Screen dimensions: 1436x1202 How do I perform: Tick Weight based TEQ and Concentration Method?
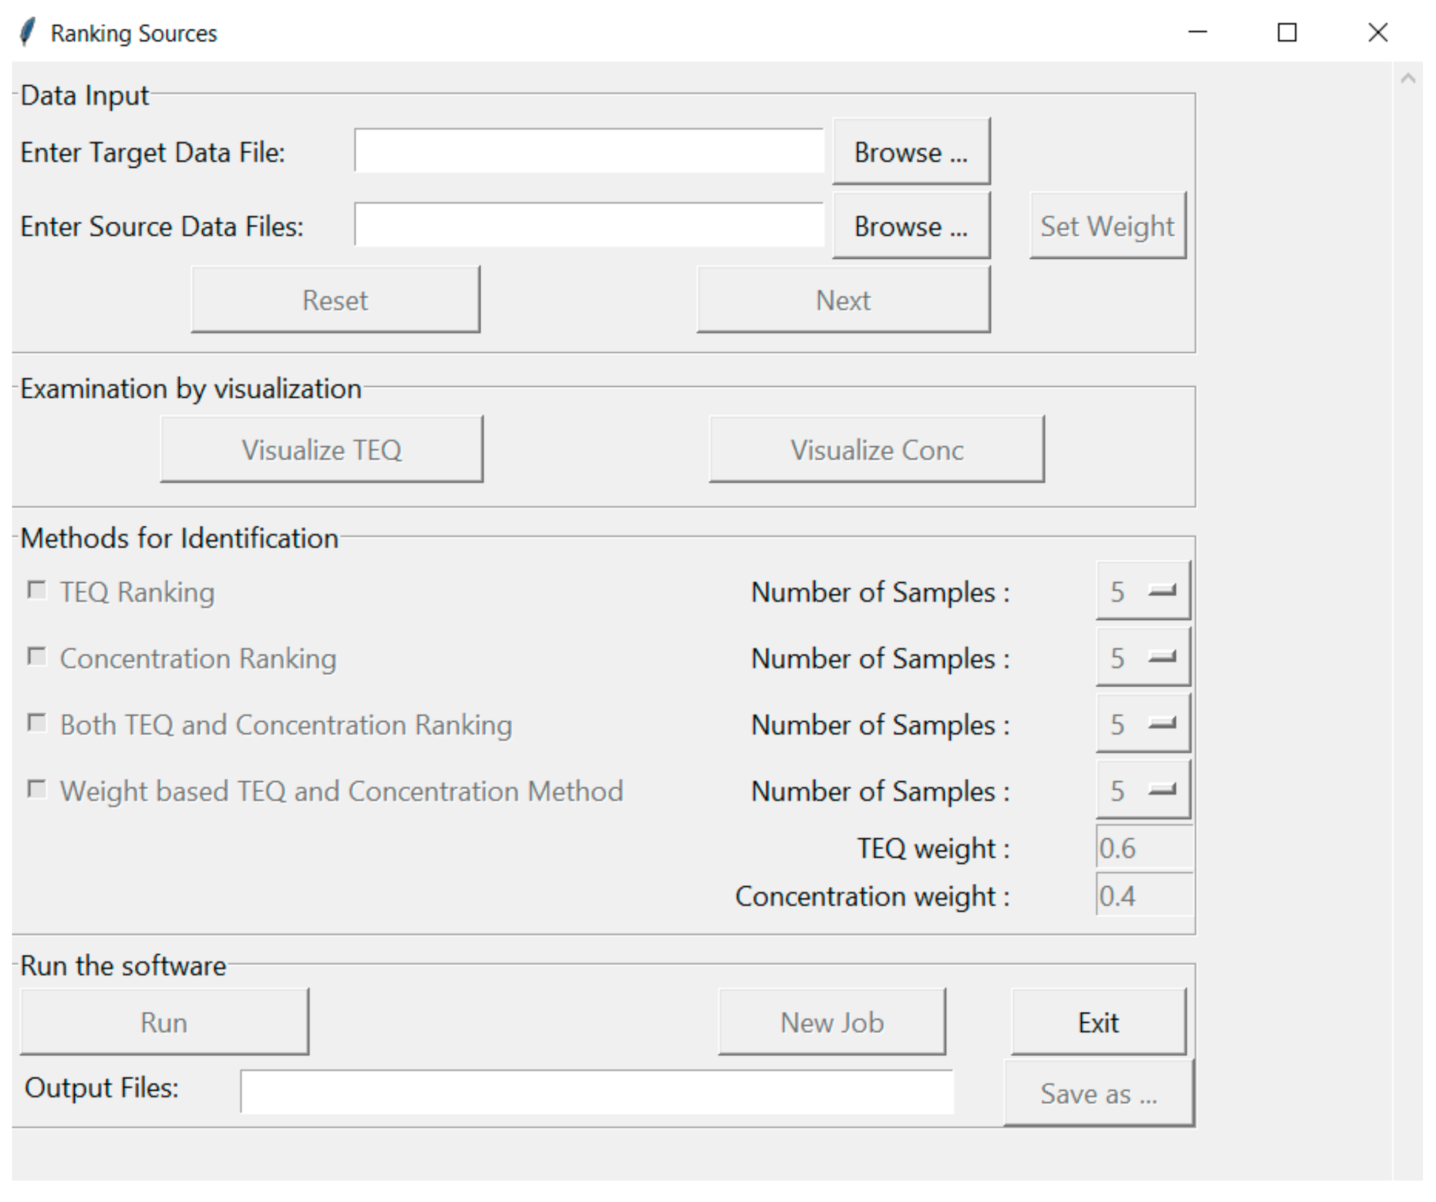[36, 789]
